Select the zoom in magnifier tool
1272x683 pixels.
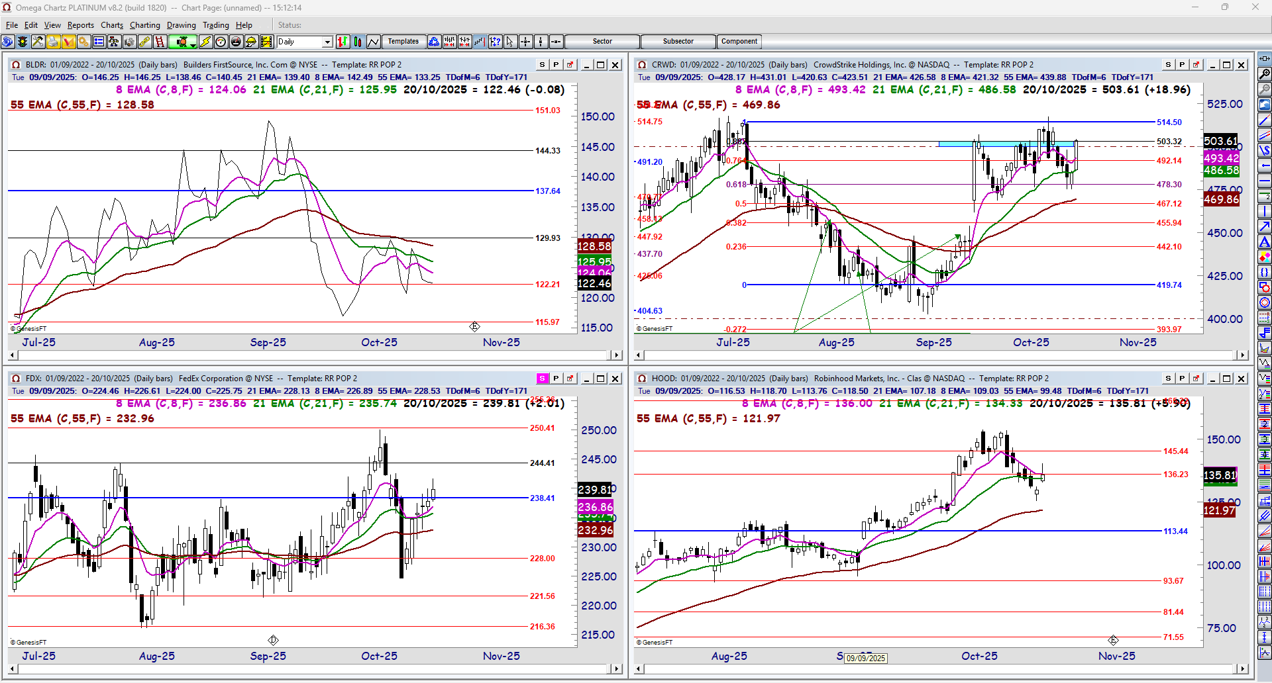click(x=1265, y=74)
